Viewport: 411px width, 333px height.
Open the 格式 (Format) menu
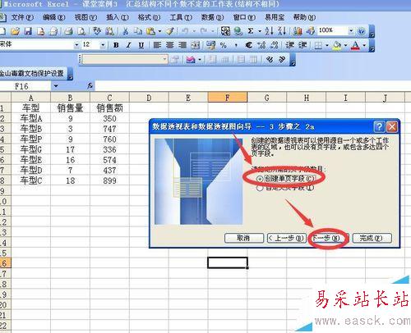click(x=149, y=17)
